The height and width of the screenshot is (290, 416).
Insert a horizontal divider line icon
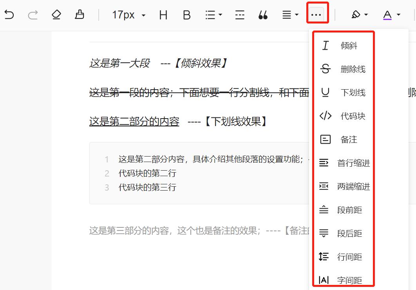(239, 15)
